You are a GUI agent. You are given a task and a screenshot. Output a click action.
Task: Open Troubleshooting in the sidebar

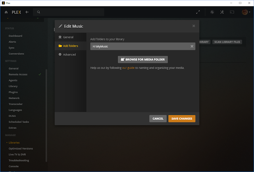19,161
